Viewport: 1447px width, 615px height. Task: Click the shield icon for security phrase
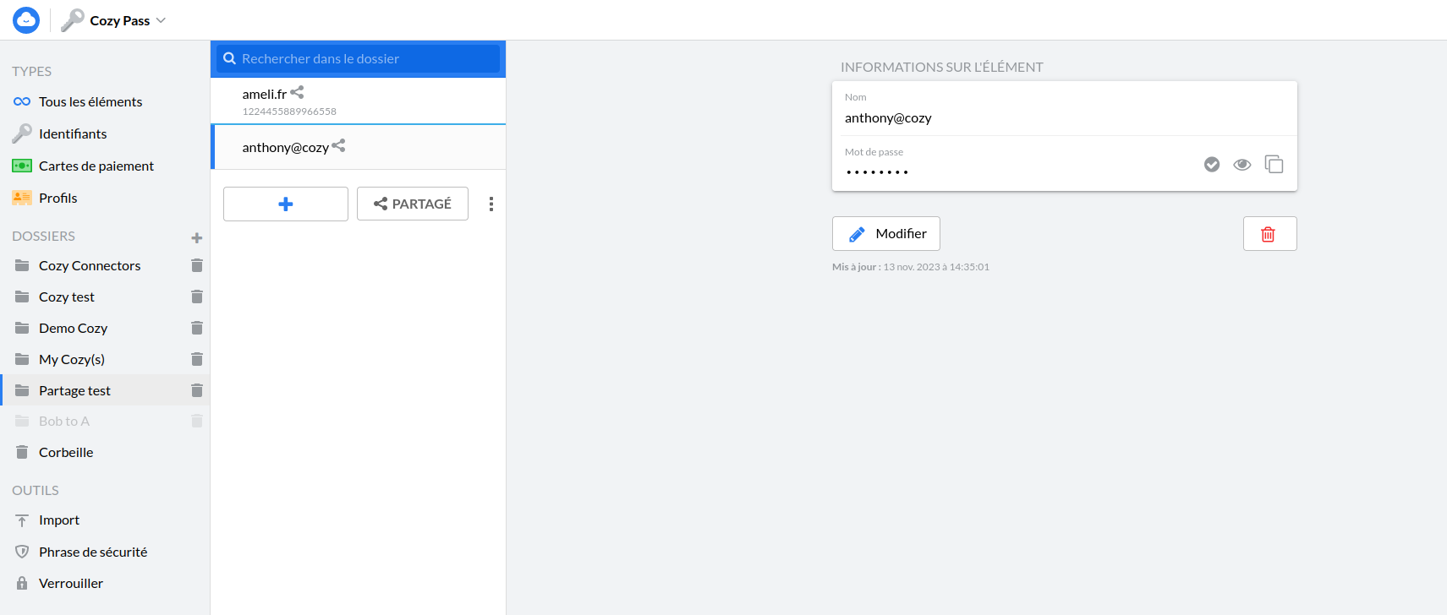coord(22,552)
